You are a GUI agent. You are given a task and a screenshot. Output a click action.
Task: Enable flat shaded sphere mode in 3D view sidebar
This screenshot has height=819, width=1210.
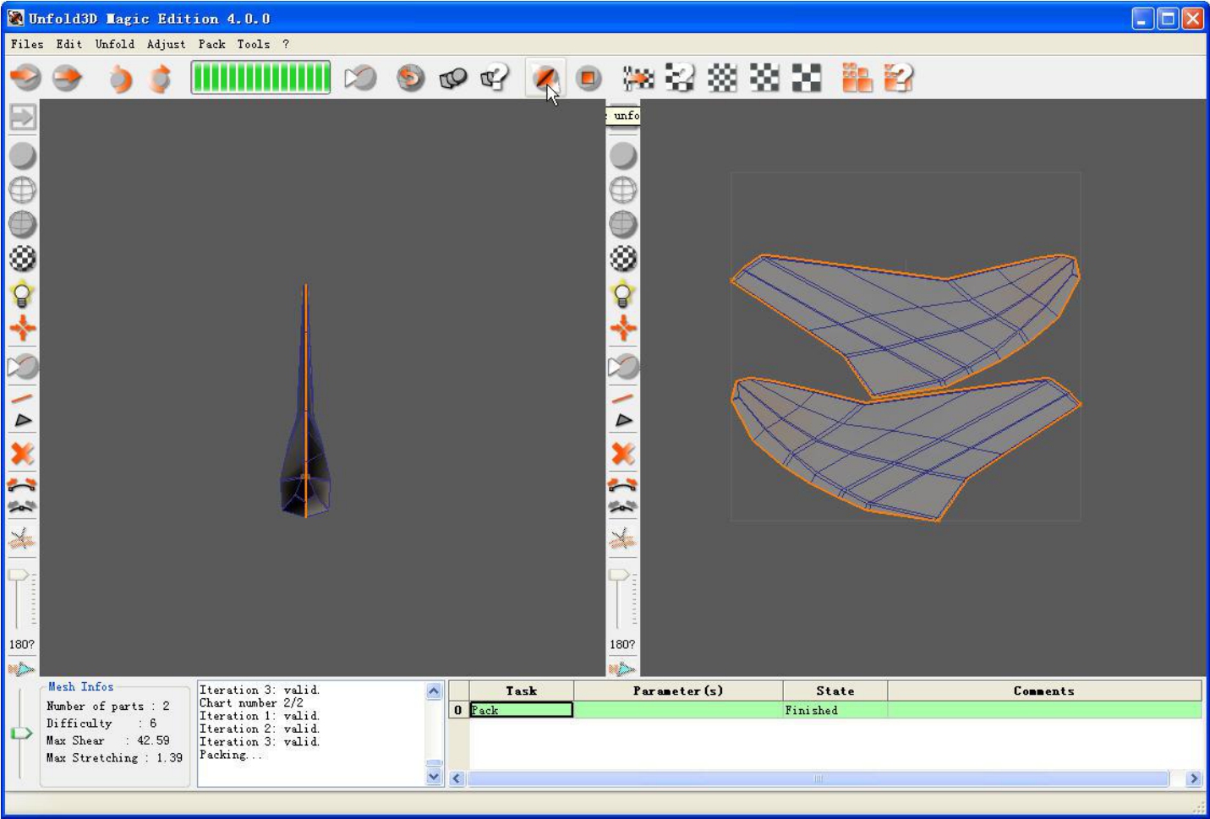(x=23, y=156)
